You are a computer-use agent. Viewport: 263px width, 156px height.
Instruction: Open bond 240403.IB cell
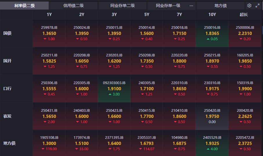coord(82,116)
